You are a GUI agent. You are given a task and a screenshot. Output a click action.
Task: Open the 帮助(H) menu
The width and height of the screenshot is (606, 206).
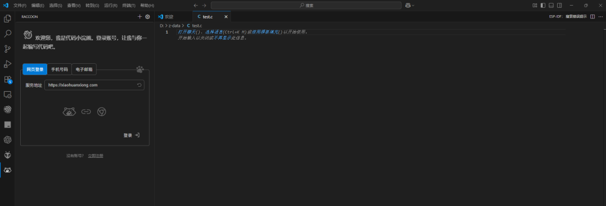pyautogui.click(x=147, y=6)
